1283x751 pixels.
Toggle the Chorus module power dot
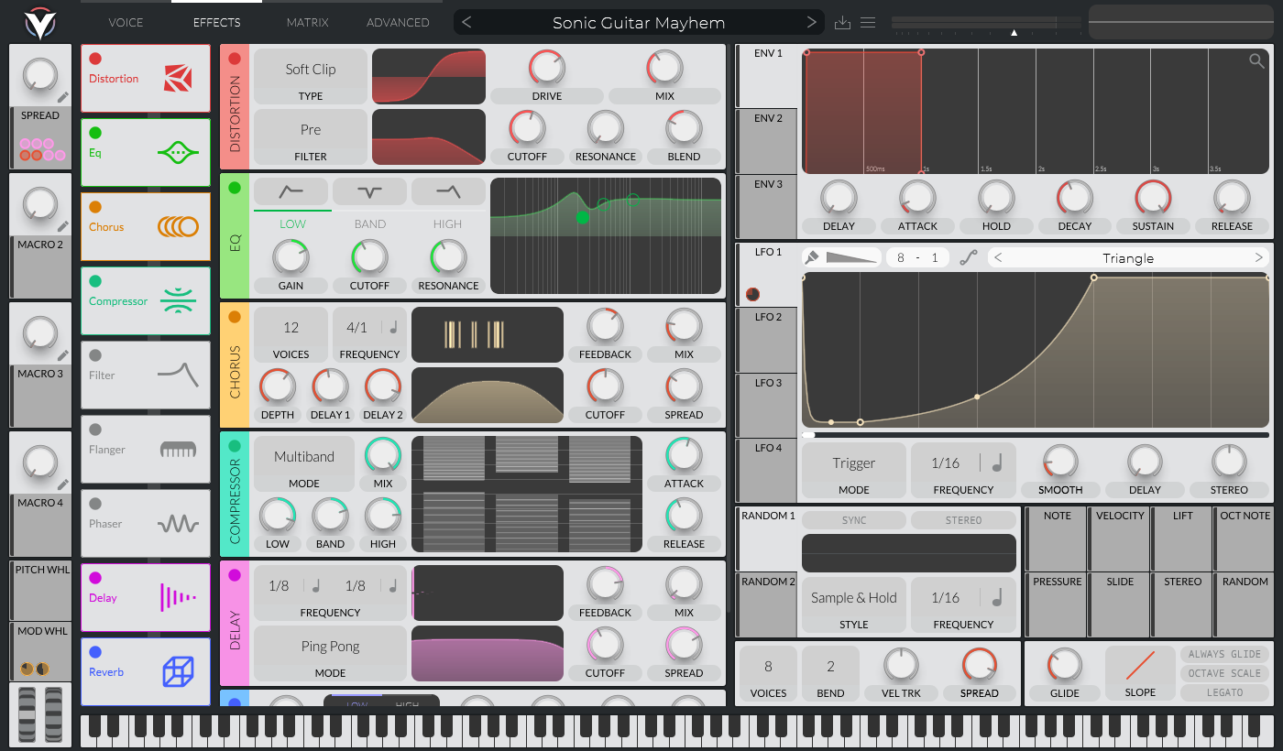(x=235, y=317)
